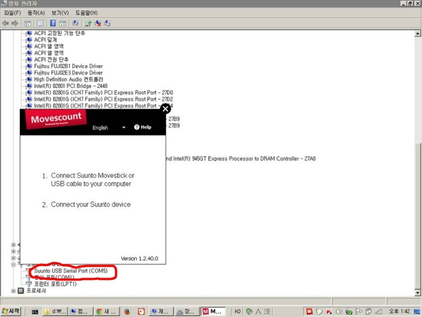Viewport: 422px width, 317px height.
Task: Click scroll up arrow of device list
Action: (417, 34)
